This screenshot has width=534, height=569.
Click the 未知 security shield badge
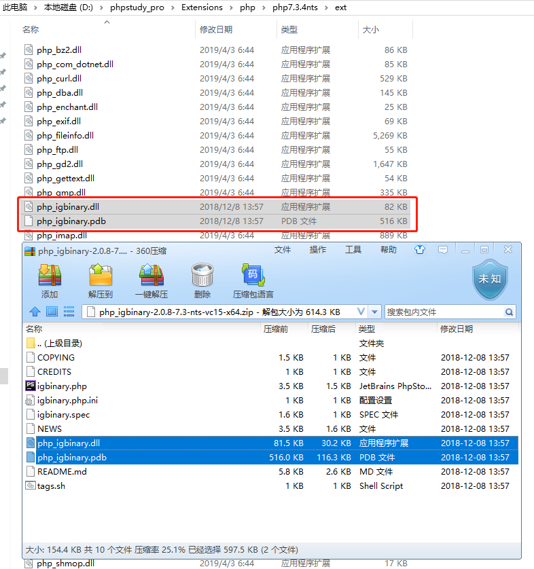[490, 280]
